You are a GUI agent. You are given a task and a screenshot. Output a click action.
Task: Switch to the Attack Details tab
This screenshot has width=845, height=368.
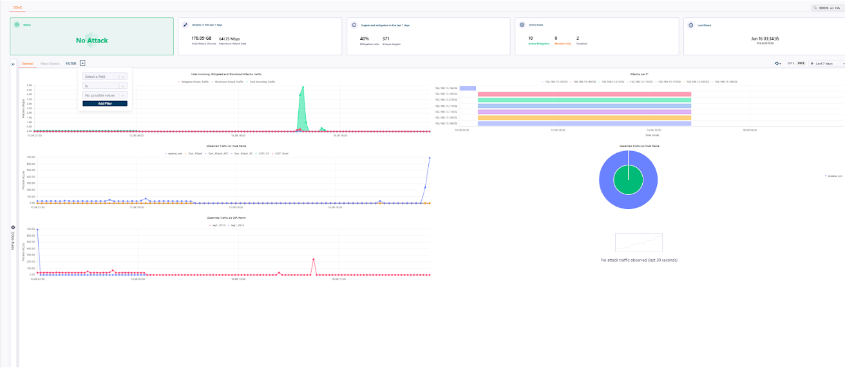[50, 63]
